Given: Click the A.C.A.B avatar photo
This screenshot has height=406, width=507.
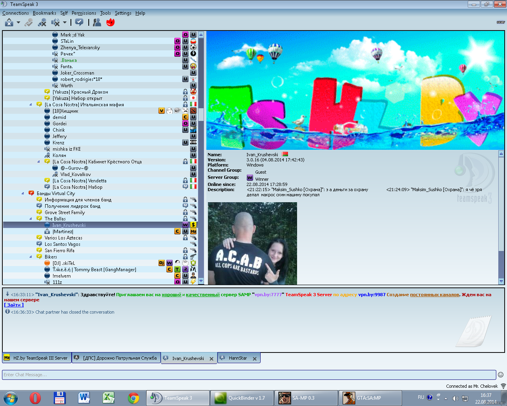Looking at the screenshot, I should pos(252,243).
